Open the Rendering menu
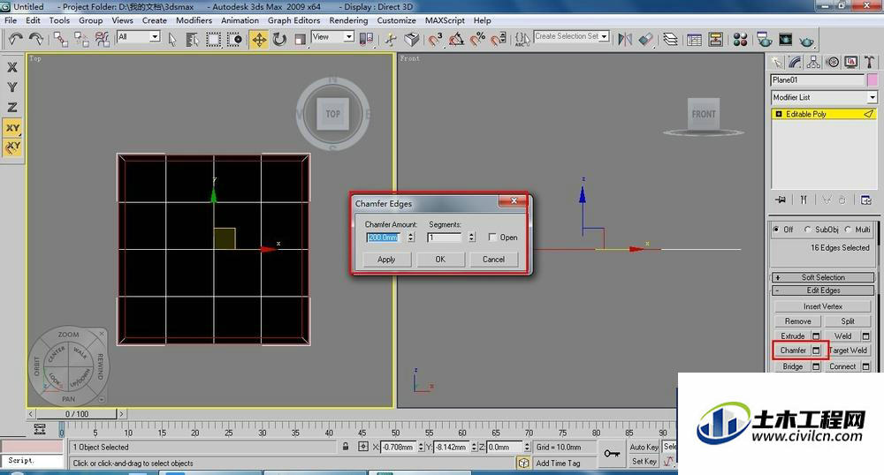This screenshot has width=884, height=475. (348, 20)
